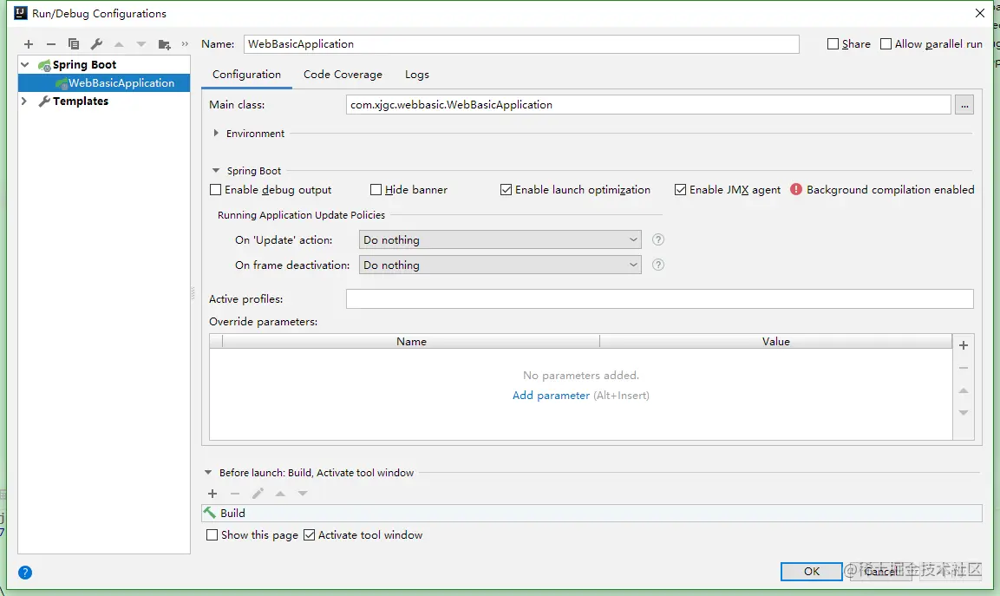Expand the Environment section
Image resolution: width=1000 pixels, height=596 pixels.
click(216, 133)
